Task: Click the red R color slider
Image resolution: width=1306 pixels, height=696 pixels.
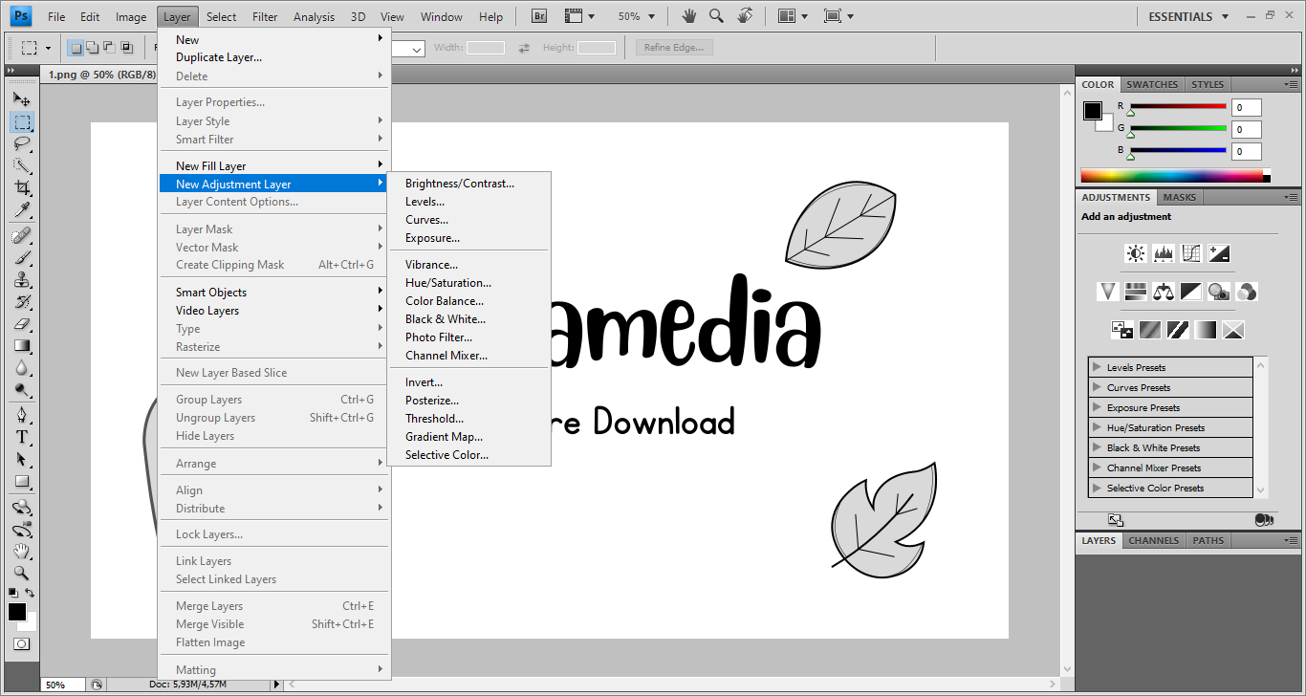Action: 1178,106
